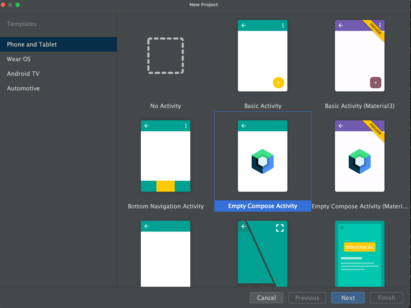Click the Next button

click(348, 298)
